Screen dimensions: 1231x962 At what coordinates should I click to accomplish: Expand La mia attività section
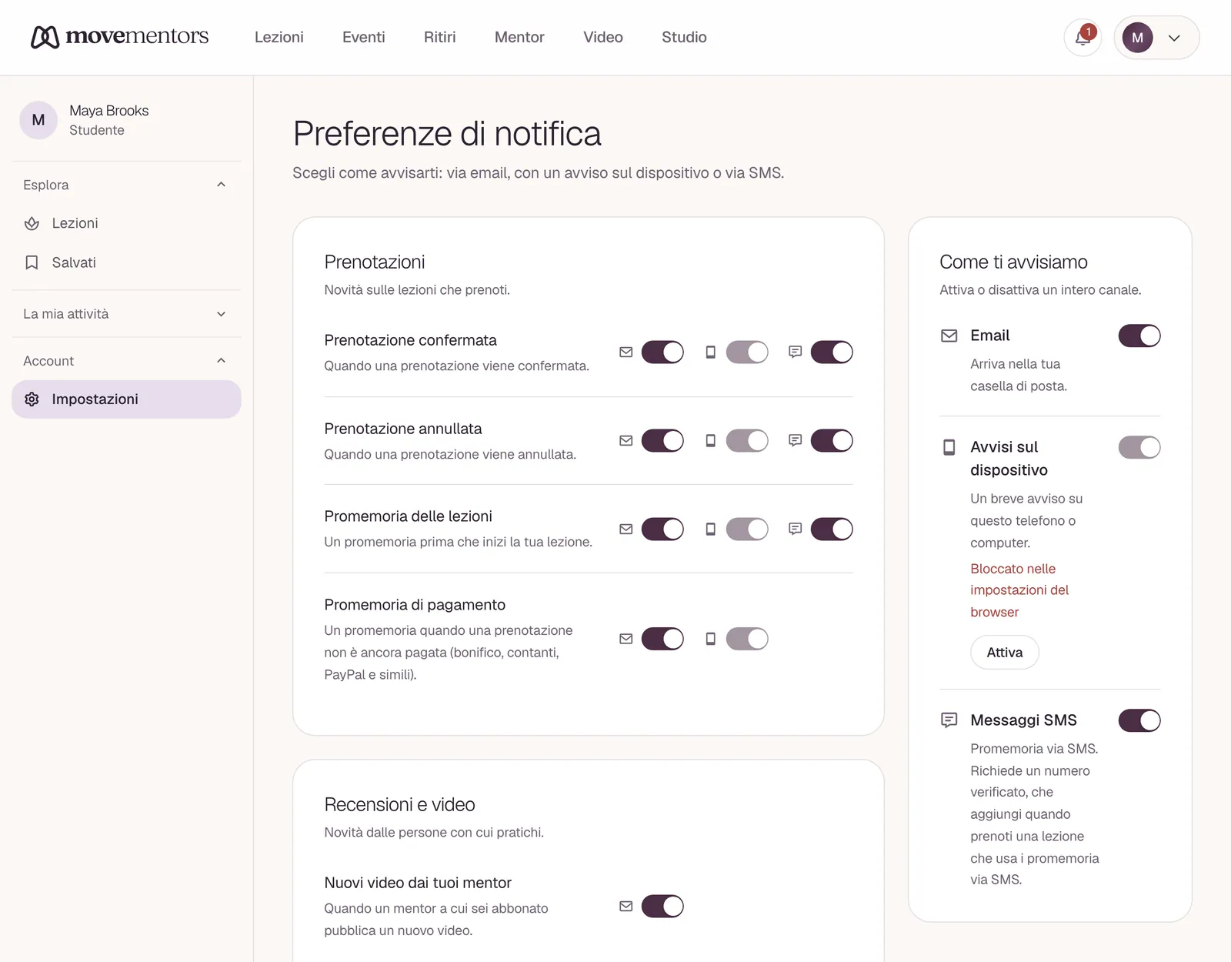(126, 314)
